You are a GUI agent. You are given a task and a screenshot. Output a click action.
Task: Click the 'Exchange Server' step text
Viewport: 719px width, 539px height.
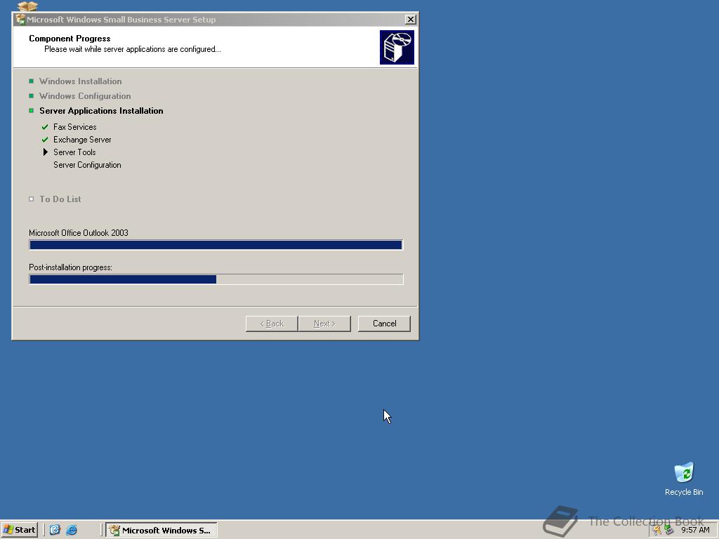82,140
